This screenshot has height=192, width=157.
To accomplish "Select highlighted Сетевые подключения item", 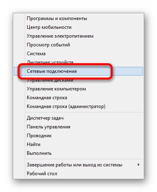I will coord(78,71).
